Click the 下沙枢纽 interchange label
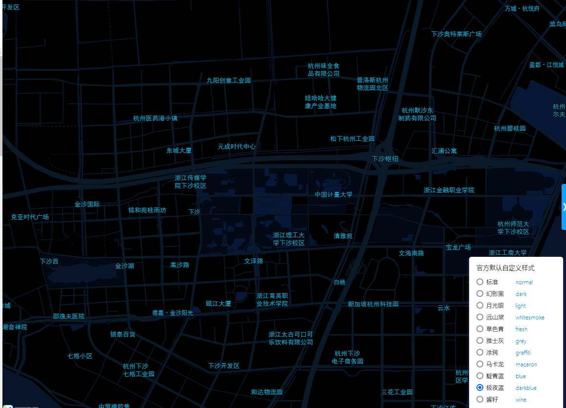 tap(385, 159)
